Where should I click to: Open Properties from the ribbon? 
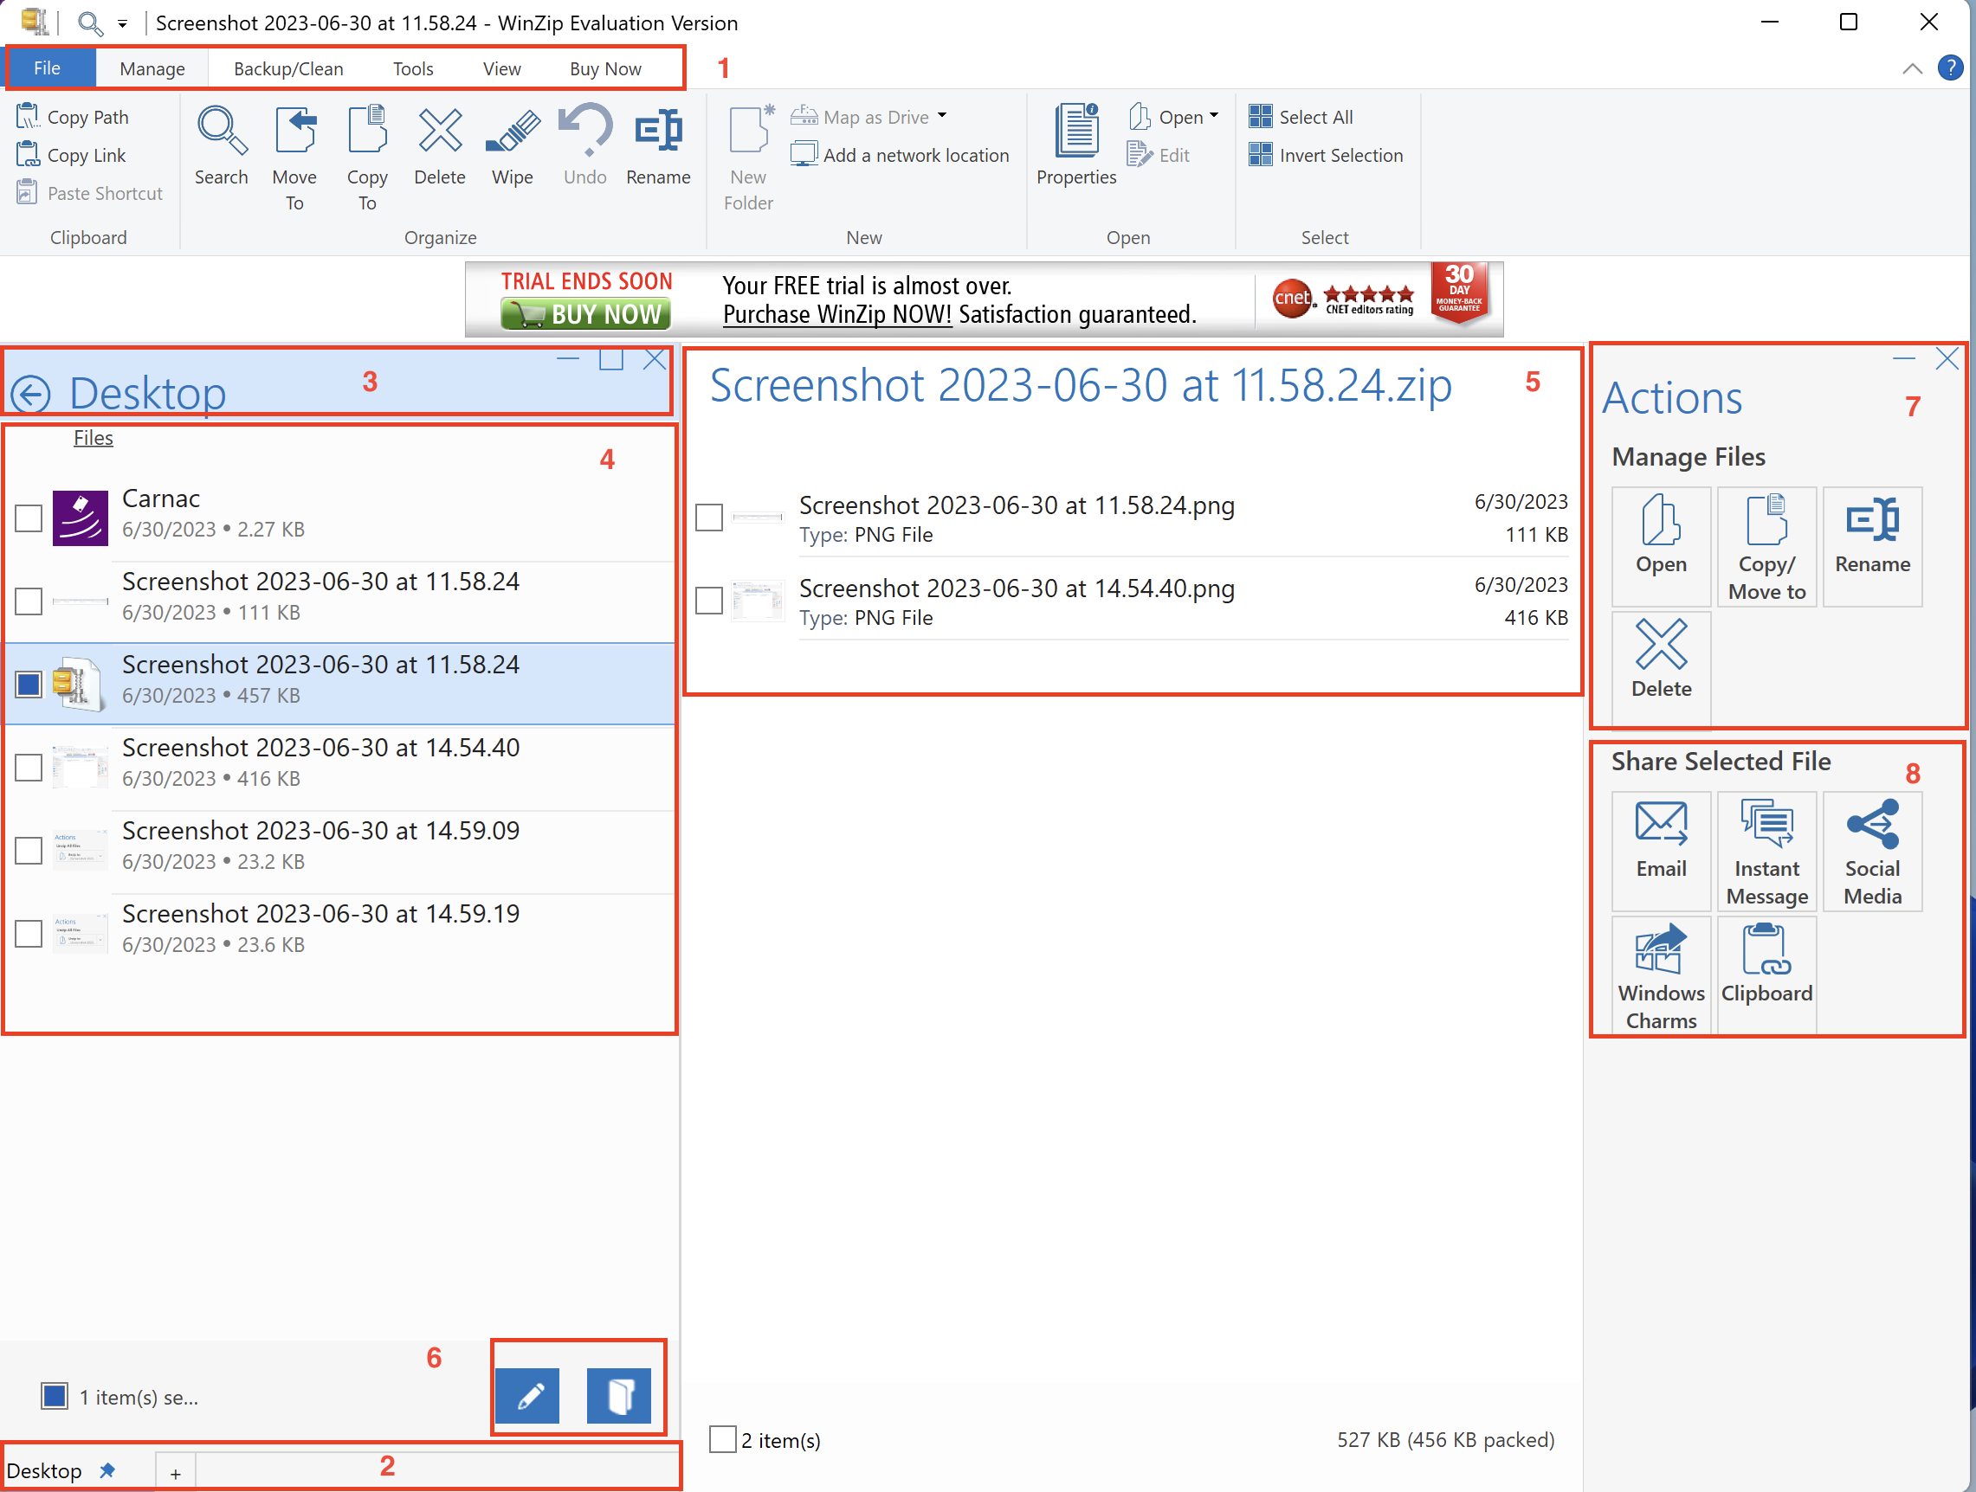click(1075, 143)
